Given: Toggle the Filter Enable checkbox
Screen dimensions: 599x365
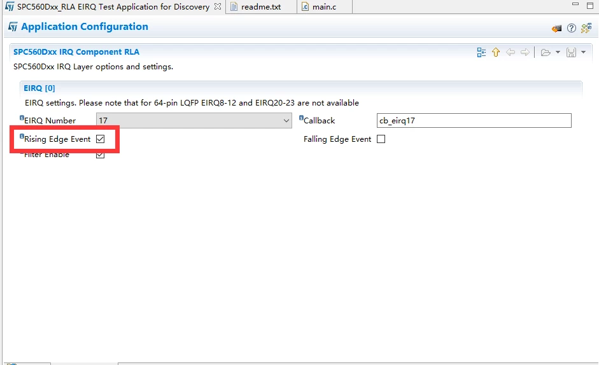Looking at the screenshot, I should (100, 155).
